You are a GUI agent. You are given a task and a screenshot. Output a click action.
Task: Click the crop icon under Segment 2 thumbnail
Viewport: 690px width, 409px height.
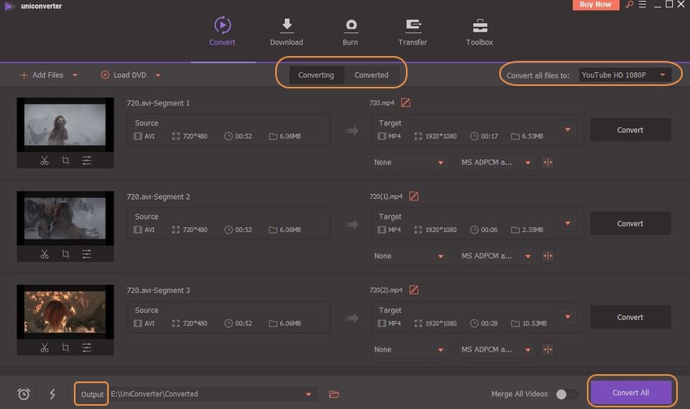pos(66,255)
